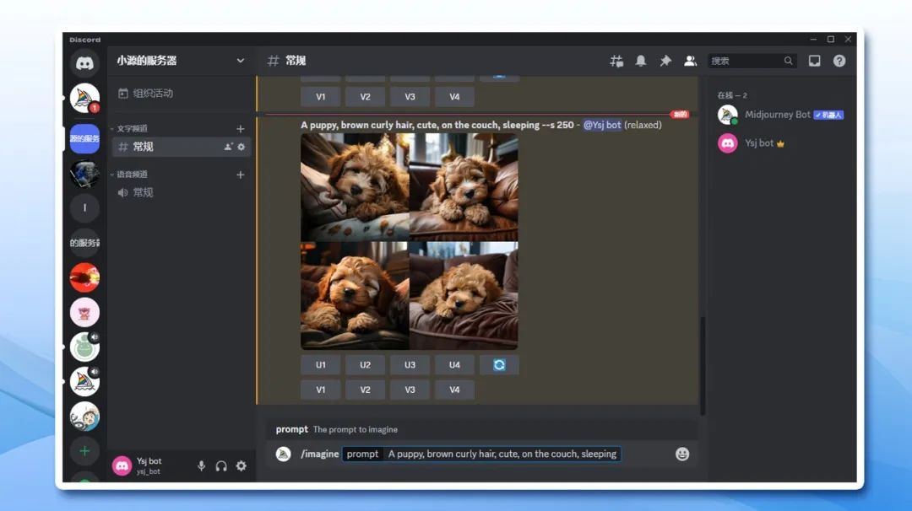Show pinned messages pin icon
This screenshot has height=511, width=912.
[x=665, y=61]
